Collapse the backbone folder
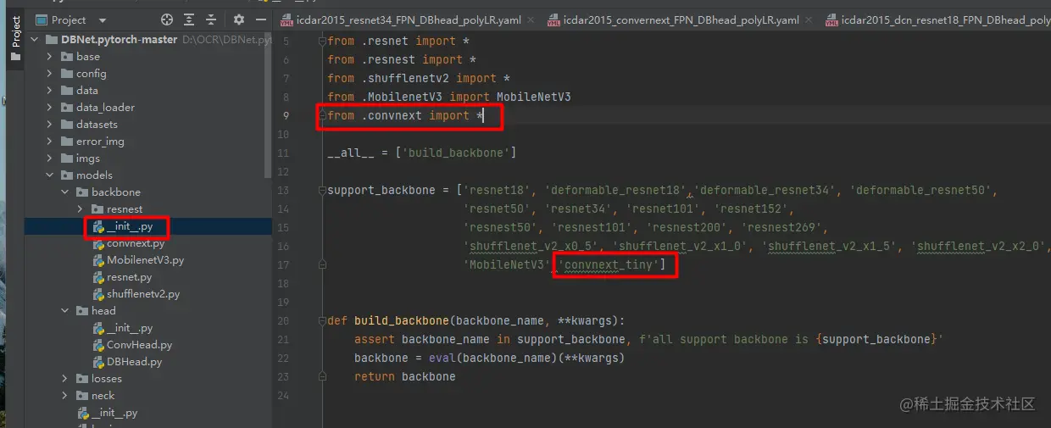 65,192
